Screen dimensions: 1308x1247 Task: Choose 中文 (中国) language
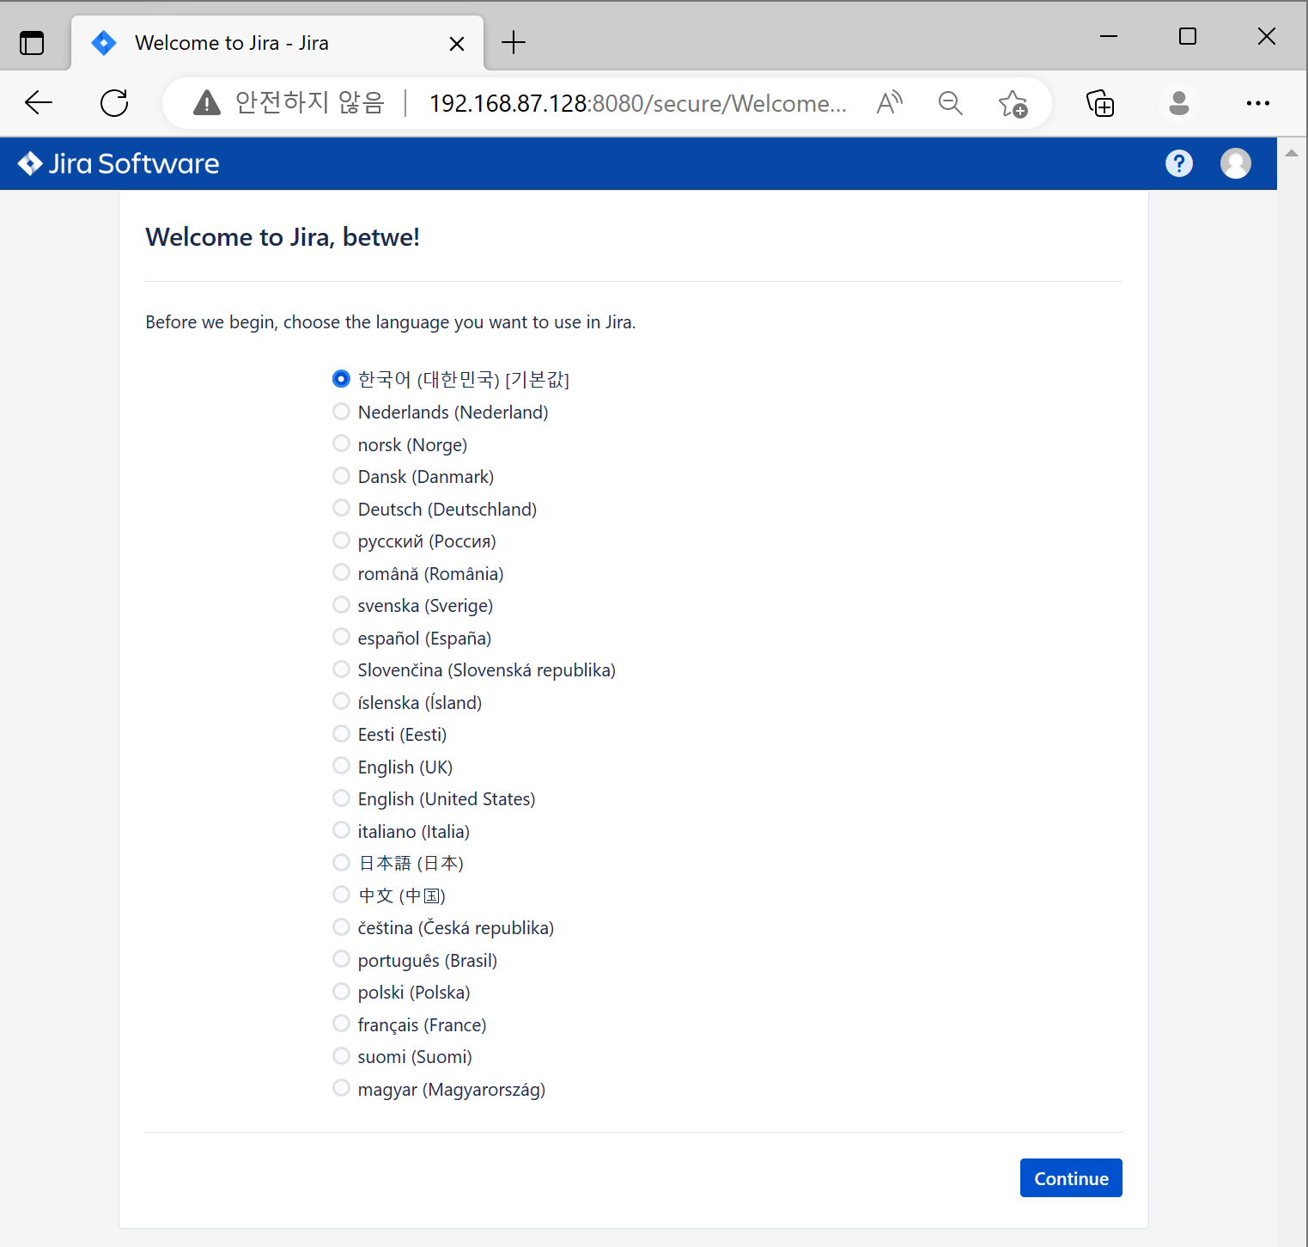341,895
